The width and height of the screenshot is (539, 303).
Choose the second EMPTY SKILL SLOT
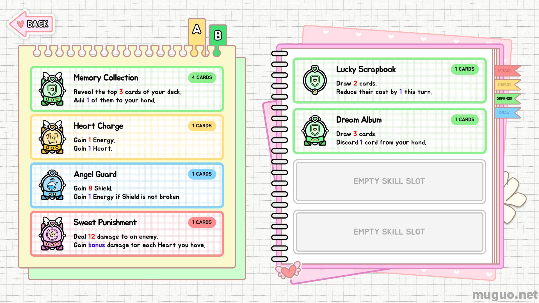pyautogui.click(x=389, y=232)
